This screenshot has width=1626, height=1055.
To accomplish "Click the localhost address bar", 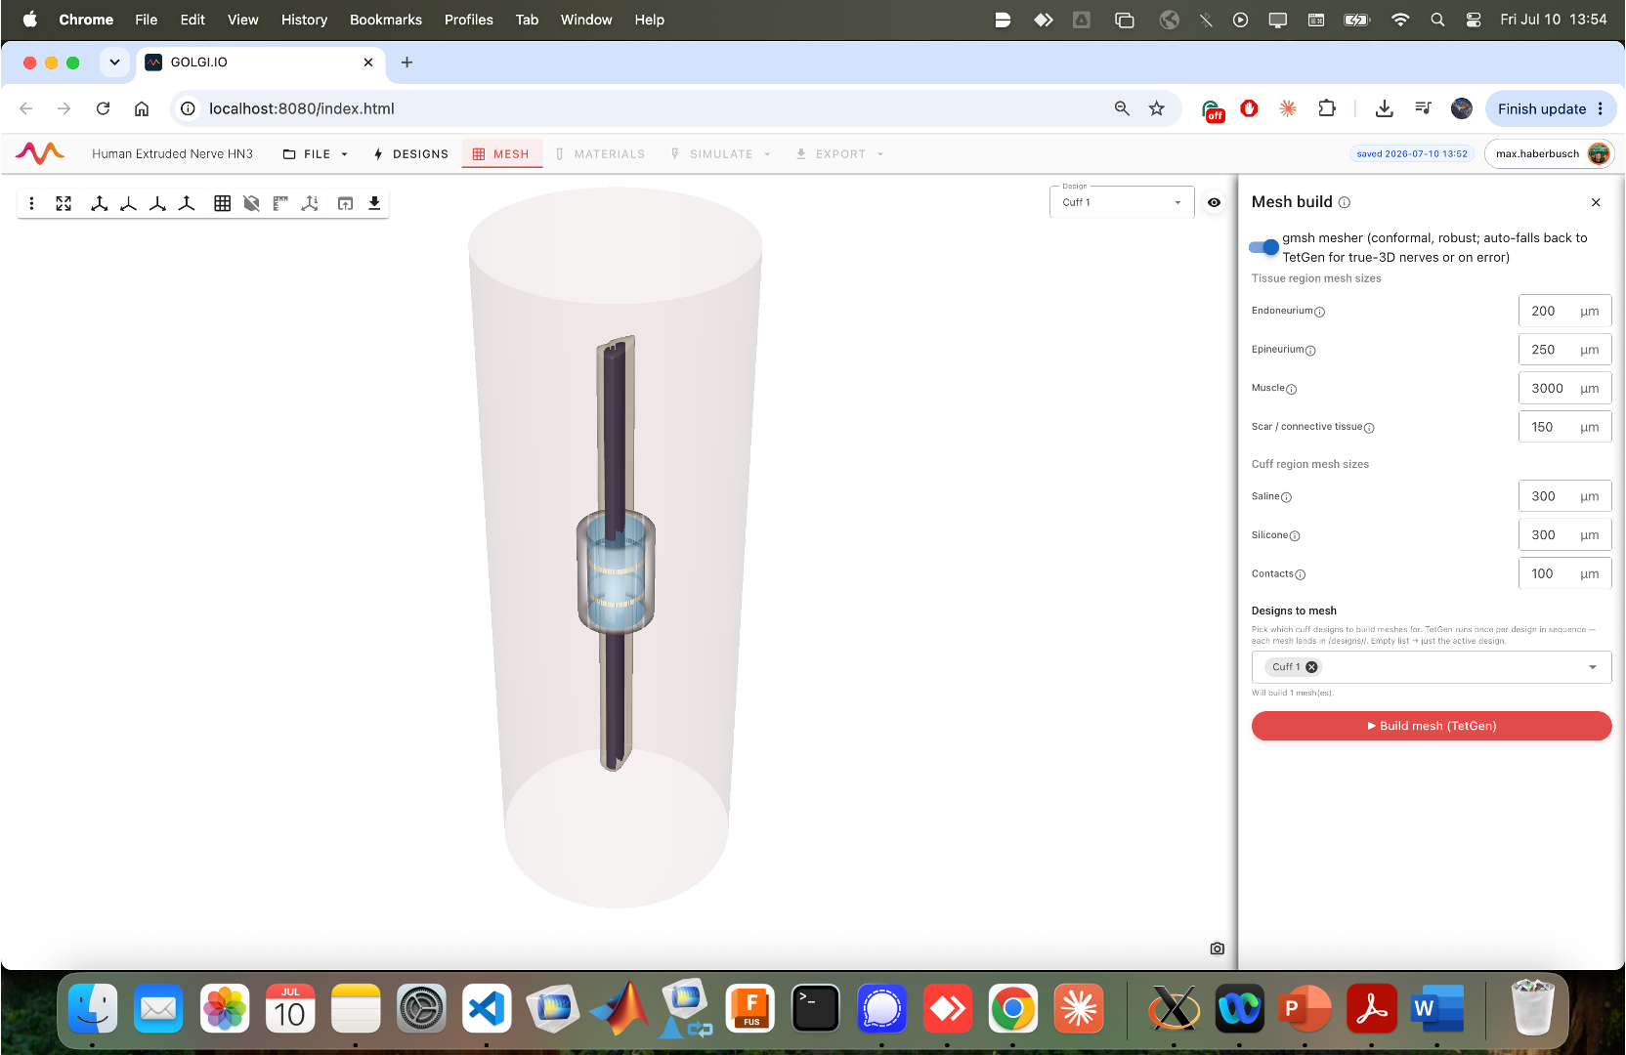I will tap(645, 108).
